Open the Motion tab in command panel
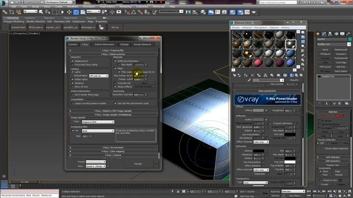This screenshot has width=353, height=198. pyautogui.click(x=336, y=34)
